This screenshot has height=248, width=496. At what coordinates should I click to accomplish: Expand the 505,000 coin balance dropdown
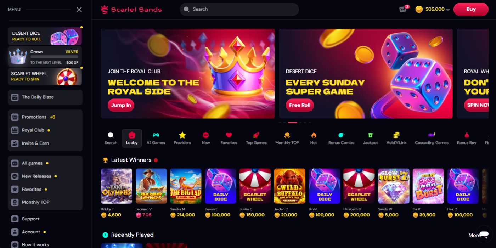point(433,9)
